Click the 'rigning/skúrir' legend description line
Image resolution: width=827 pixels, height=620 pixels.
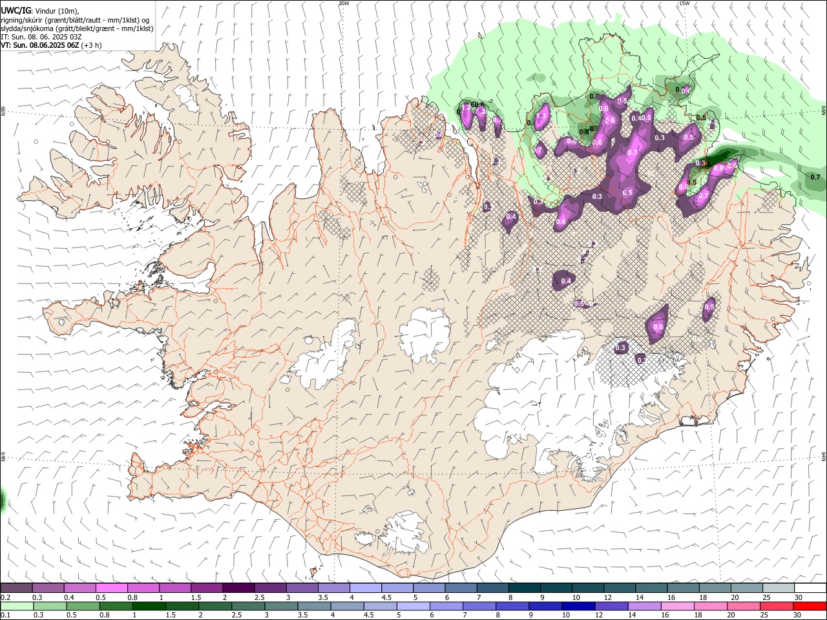[x=75, y=19]
